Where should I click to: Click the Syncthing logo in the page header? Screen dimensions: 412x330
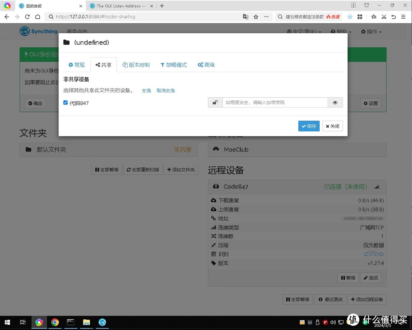point(25,31)
